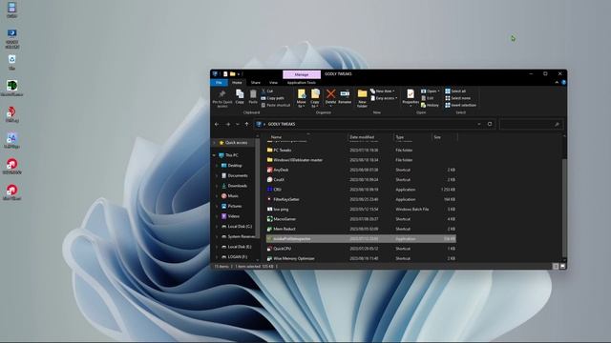611x343 pixels.
Task: Expand Local Disk (C:) tree node
Action: coord(217,227)
